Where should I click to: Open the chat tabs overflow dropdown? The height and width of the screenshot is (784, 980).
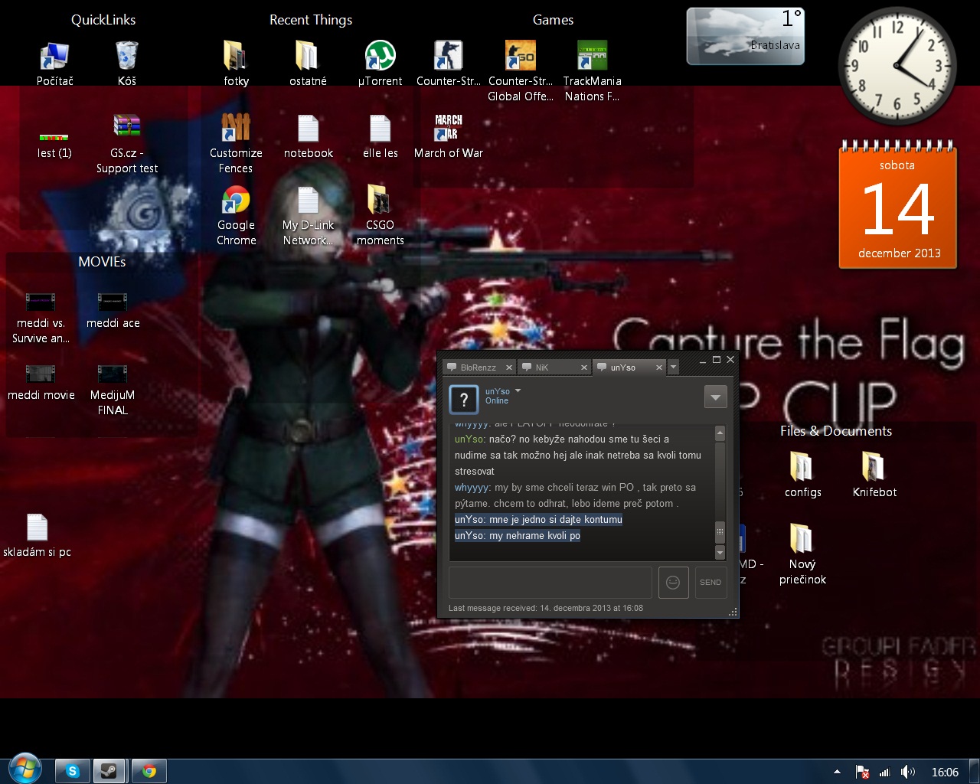[x=674, y=367]
